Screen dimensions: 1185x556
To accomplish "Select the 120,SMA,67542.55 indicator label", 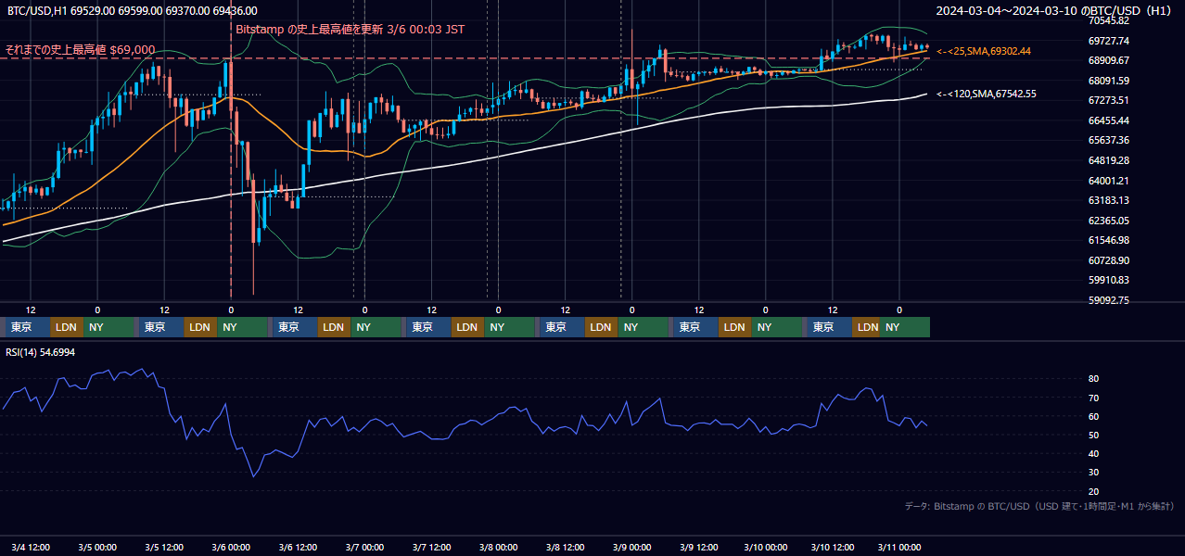I will (x=987, y=94).
